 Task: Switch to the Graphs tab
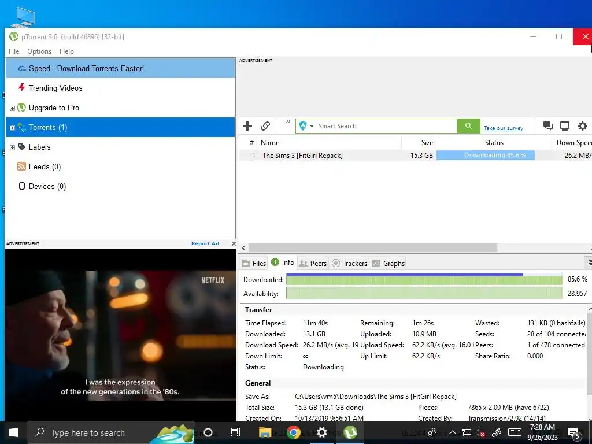click(388, 263)
